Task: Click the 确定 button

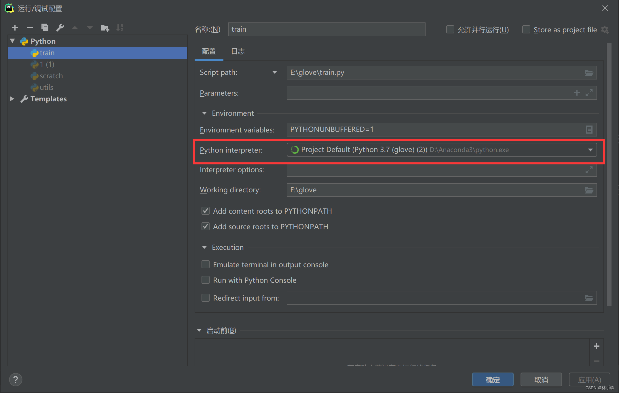Action: pyautogui.click(x=493, y=379)
